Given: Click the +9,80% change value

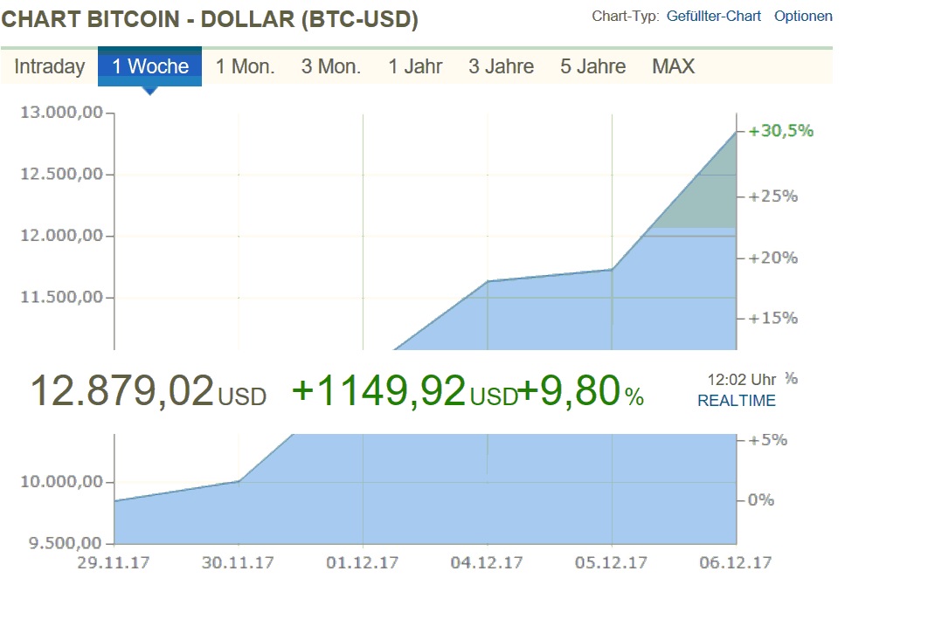Looking at the screenshot, I should (x=581, y=394).
